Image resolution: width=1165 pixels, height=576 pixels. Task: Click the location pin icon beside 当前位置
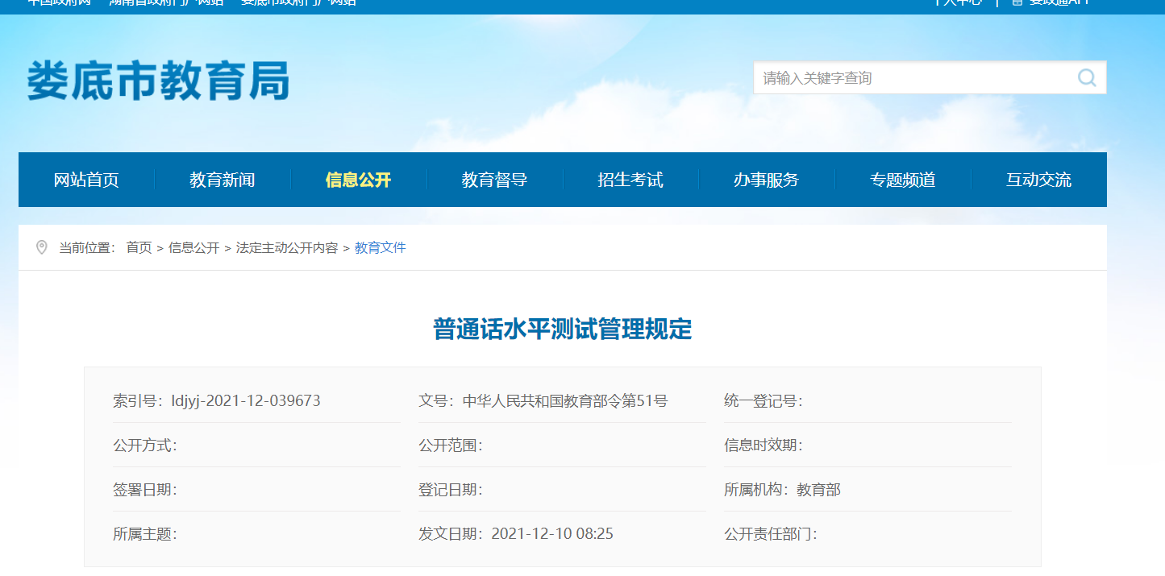pyautogui.click(x=42, y=247)
